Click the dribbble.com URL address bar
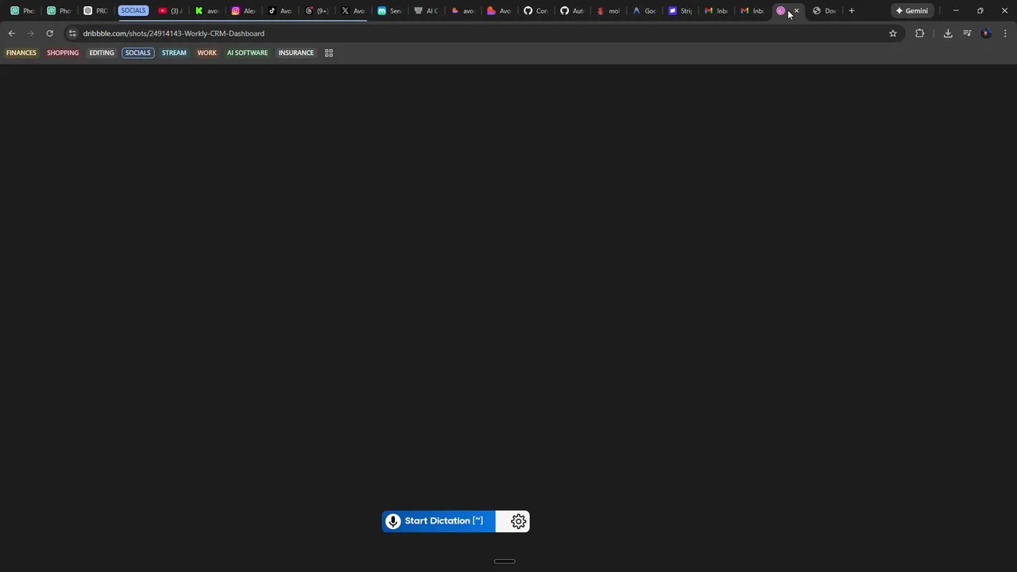Screen dimensions: 1017x572 (x=477, y=33)
